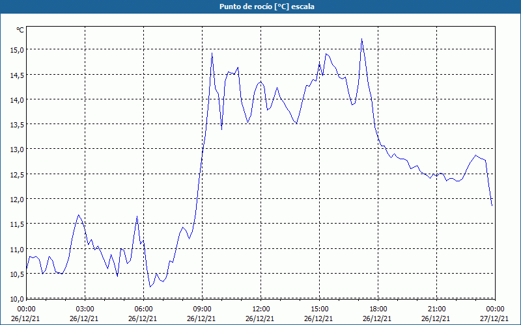Click the 09:00 time label
This screenshot has height=325, width=521.
[x=202, y=309]
